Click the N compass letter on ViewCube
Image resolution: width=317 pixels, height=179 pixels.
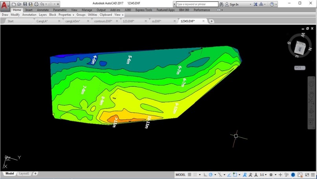click(x=310, y=49)
